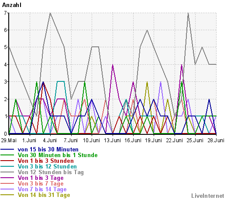Click x-axis date label '29.Mai'
This screenshot has width=227, height=200.
click(9, 140)
